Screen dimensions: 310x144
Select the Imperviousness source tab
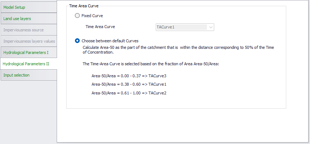29,30
